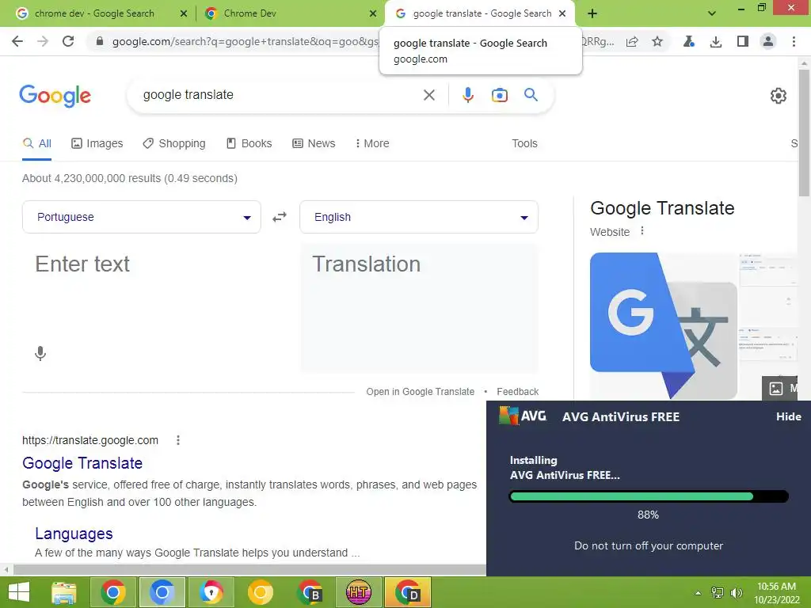Open the profile avatar menu
811x608 pixels.
click(768, 41)
